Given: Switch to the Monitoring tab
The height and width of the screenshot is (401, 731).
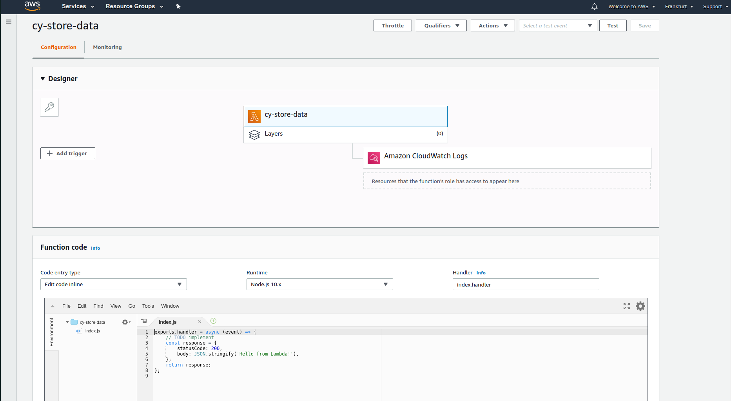Looking at the screenshot, I should tap(107, 47).
